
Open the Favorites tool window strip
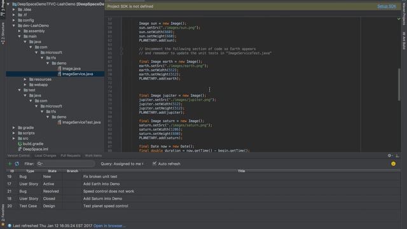click(x=3, y=215)
